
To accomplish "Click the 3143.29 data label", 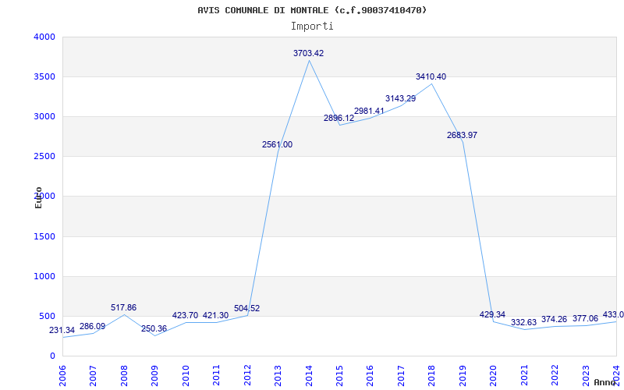I will [400, 99].
